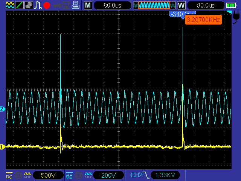The height and width of the screenshot is (181, 241).
Task: Click the floppy disk save icon
Action: [66, 5]
